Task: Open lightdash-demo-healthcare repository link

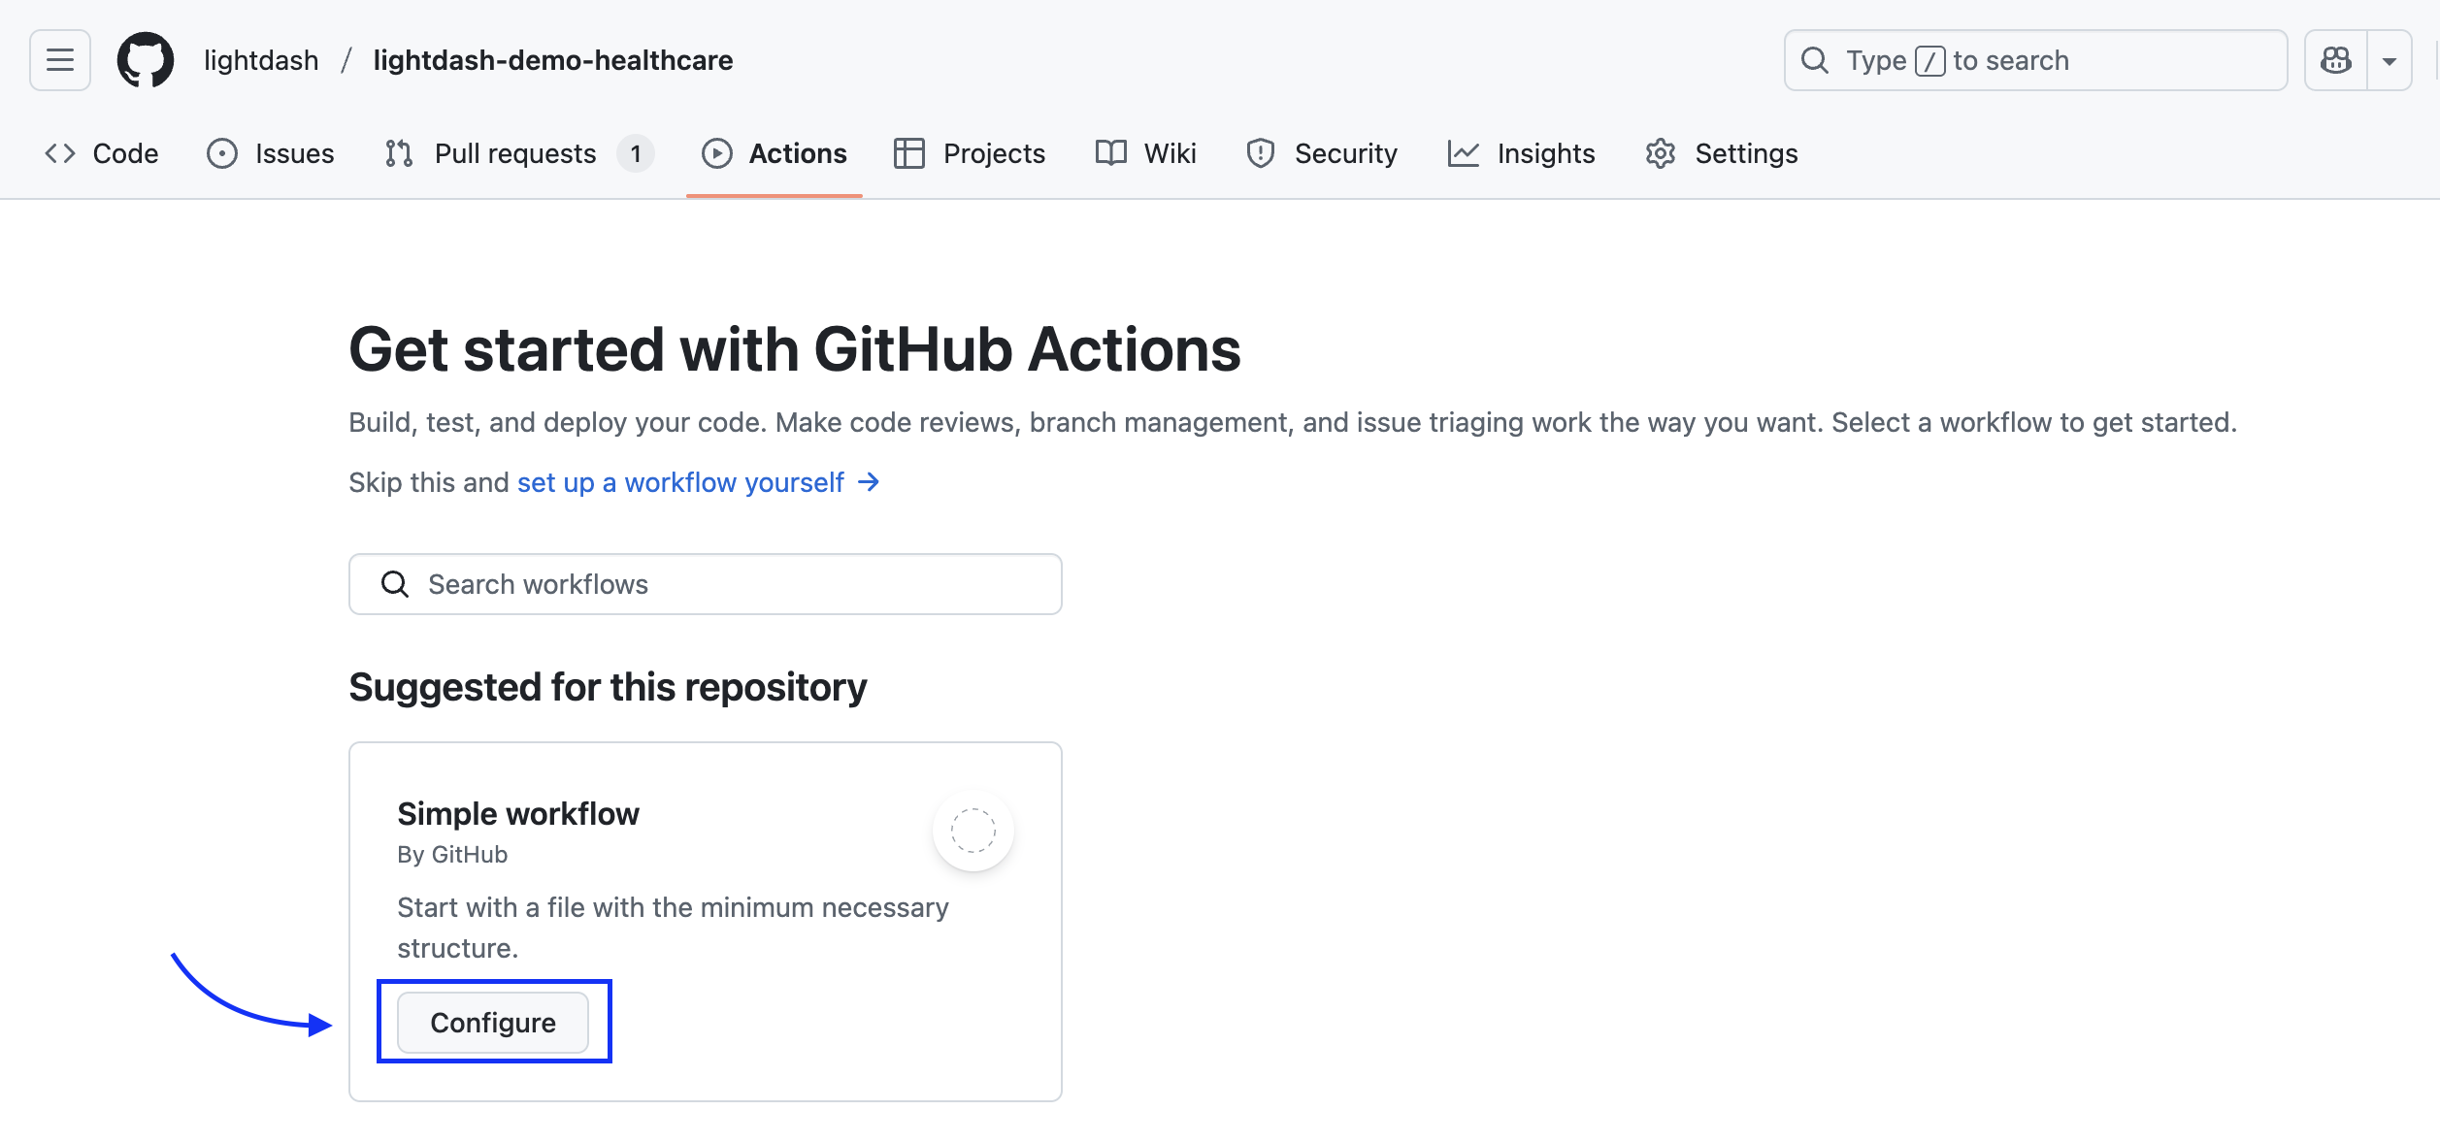Action: pos(552,59)
